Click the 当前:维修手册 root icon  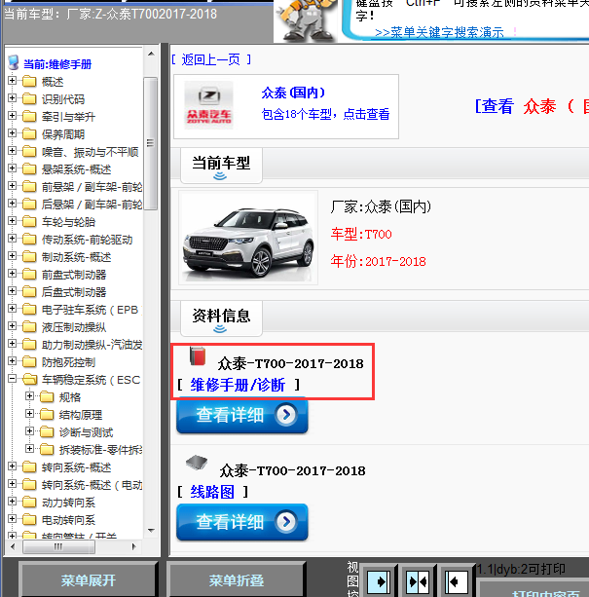pos(14,62)
